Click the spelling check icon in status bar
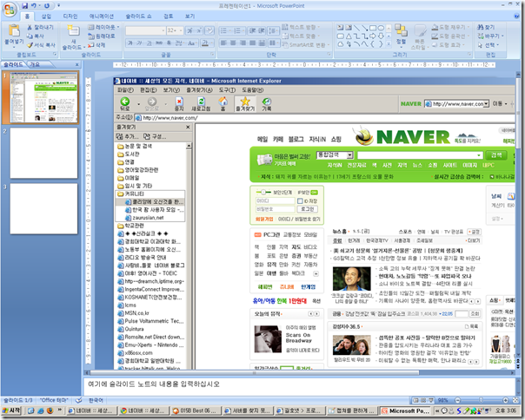The height and width of the screenshot is (420, 525). [79, 400]
